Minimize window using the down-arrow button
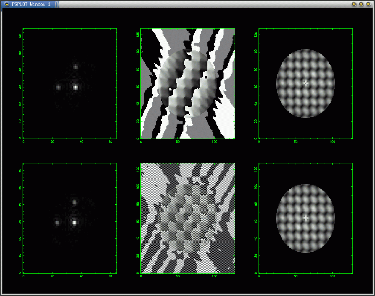 pos(354,4)
